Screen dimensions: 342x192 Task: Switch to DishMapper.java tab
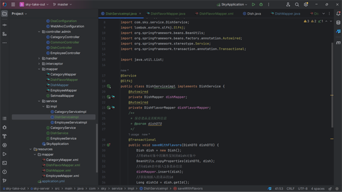tap(285, 14)
